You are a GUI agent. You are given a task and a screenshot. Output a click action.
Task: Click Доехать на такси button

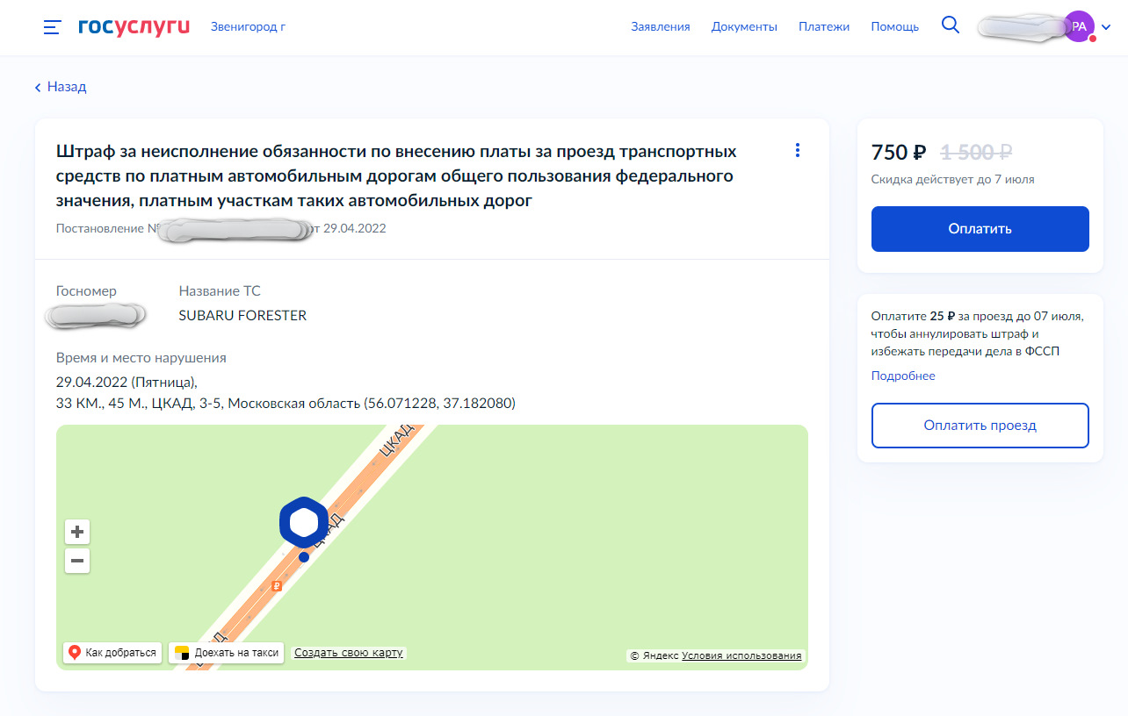(x=227, y=653)
